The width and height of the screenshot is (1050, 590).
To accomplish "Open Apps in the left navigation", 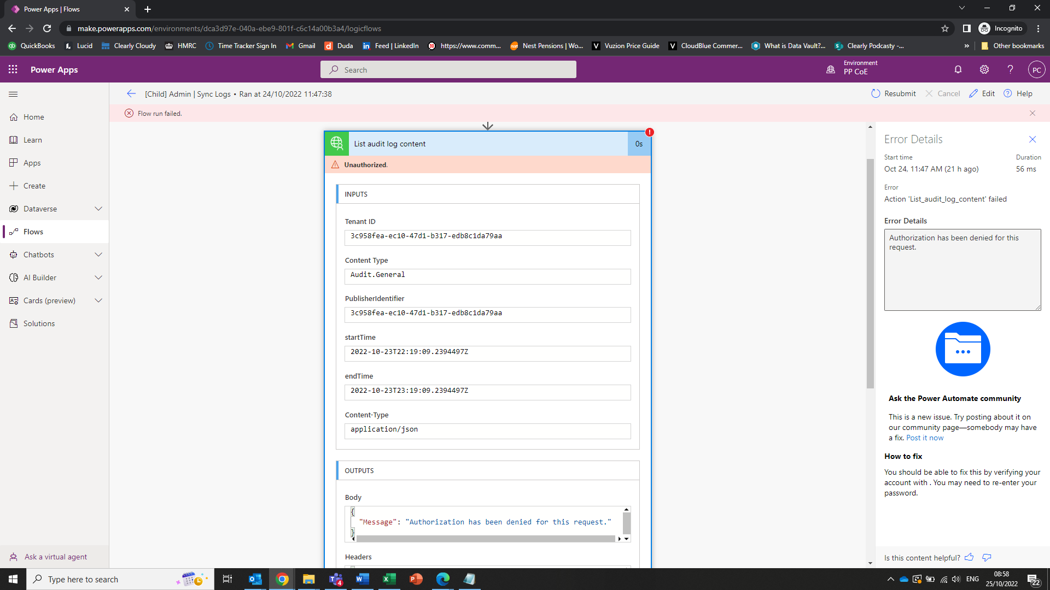I will click(55, 163).
